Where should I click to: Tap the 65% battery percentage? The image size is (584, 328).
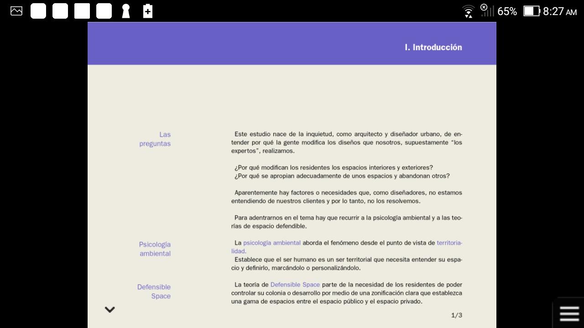pyautogui.click(x=507, y=11)
